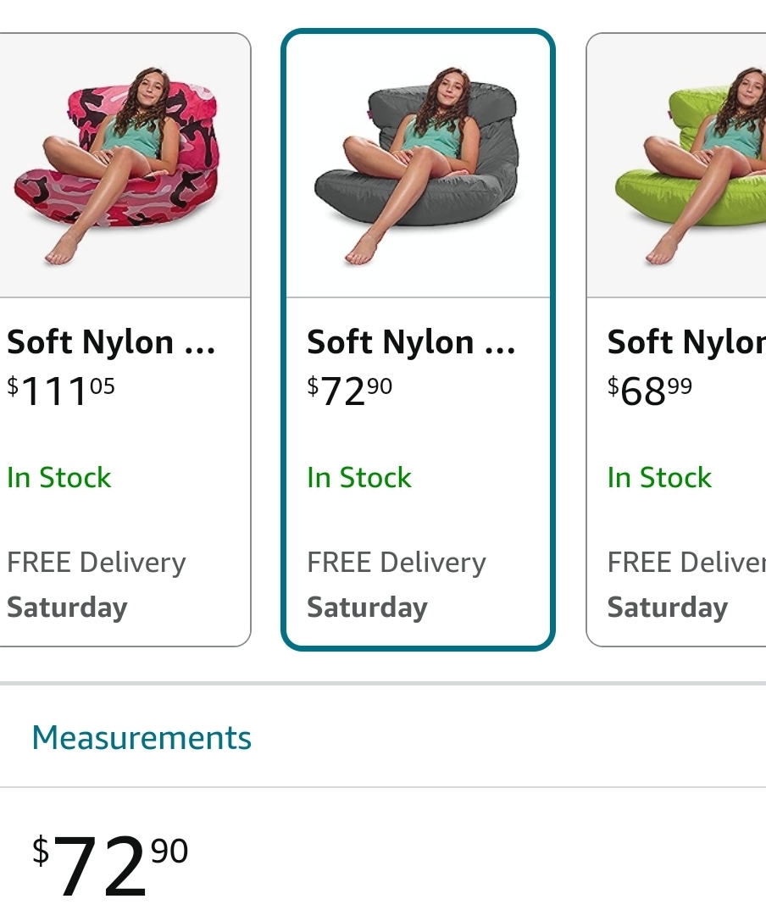Viewport: 766px width, 910px height.
Task: Tap FREE Delivery text on pink camo card
Action: point(97,563)
